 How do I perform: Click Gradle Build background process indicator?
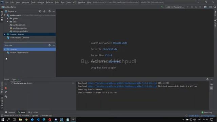click(202, 116)
